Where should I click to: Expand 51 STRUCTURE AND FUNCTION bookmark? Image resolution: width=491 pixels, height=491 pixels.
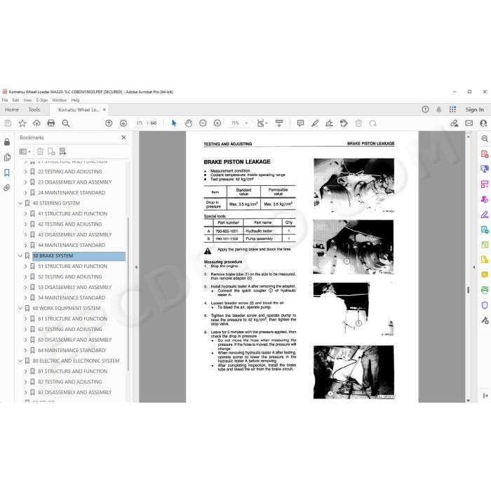26,266
